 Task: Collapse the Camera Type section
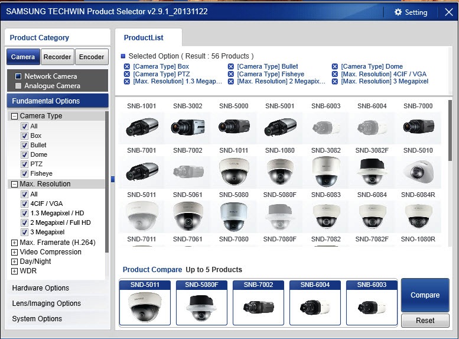(x=14, y=117)
